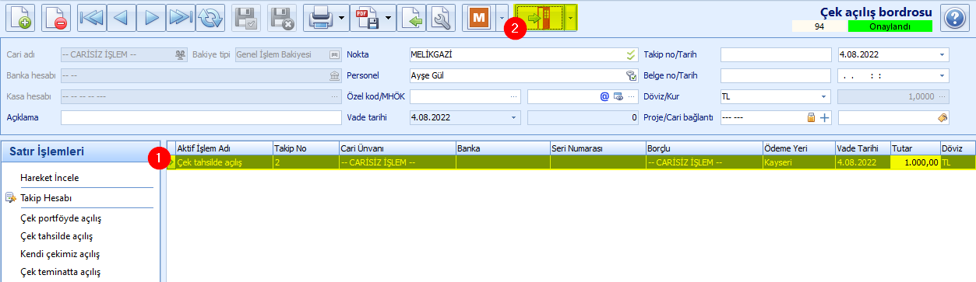Viewport: 976px width, 282px height.
Task: Click the Aktif İşlem Adı column header
Action: [x=224, y=148]
